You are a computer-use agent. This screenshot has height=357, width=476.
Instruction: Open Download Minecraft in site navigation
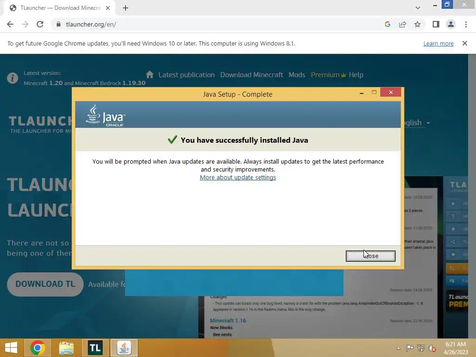(251, 75)
